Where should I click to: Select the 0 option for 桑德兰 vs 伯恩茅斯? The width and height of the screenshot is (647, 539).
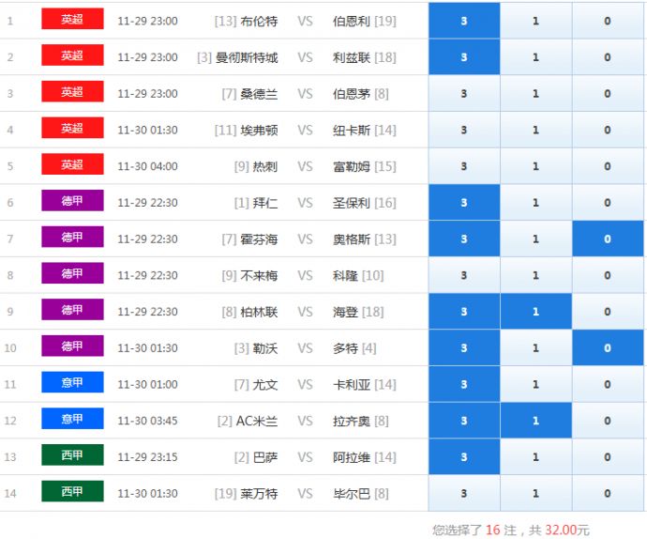(x=608, y=94)
